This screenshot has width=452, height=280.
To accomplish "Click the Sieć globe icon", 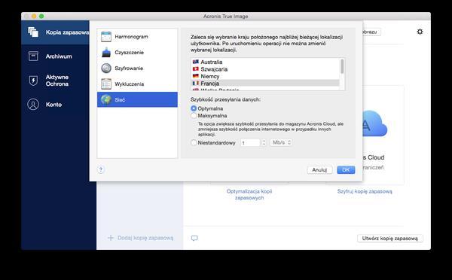I will coord(106,99).
